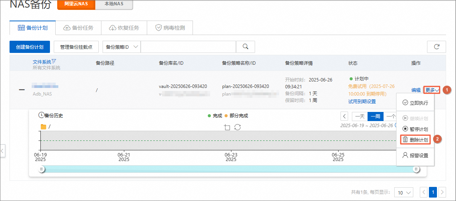Go to next page arrow
Screen dimensions: 456x201
[x=442, y=192]
